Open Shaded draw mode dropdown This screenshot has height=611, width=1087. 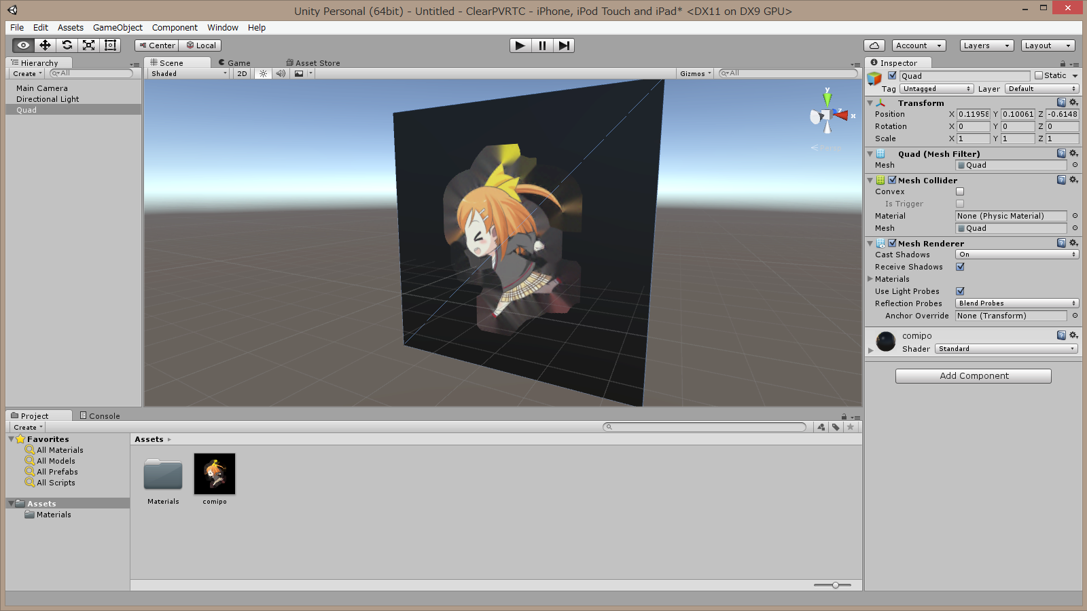click(188, 73)
